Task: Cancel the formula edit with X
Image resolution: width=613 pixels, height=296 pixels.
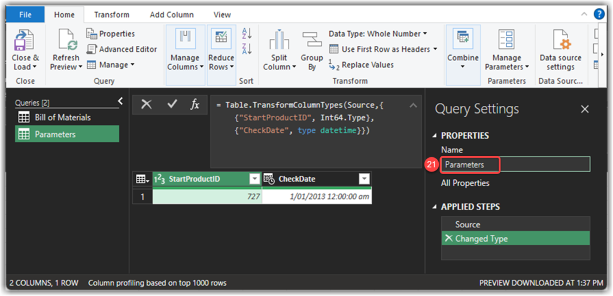Action: (x=146, y=104)
